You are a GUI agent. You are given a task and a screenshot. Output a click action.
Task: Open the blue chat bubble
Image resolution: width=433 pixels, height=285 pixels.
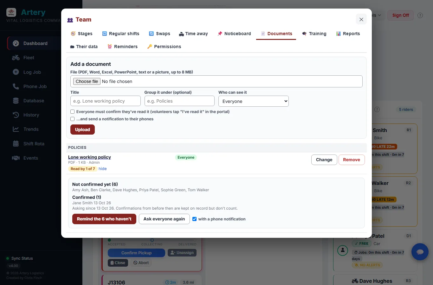pos(420,252)
